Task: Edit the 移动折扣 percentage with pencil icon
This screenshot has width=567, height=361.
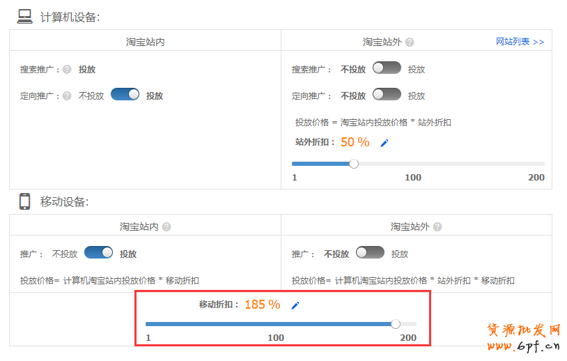Action: pyautogui.click(x=295, y=305)
